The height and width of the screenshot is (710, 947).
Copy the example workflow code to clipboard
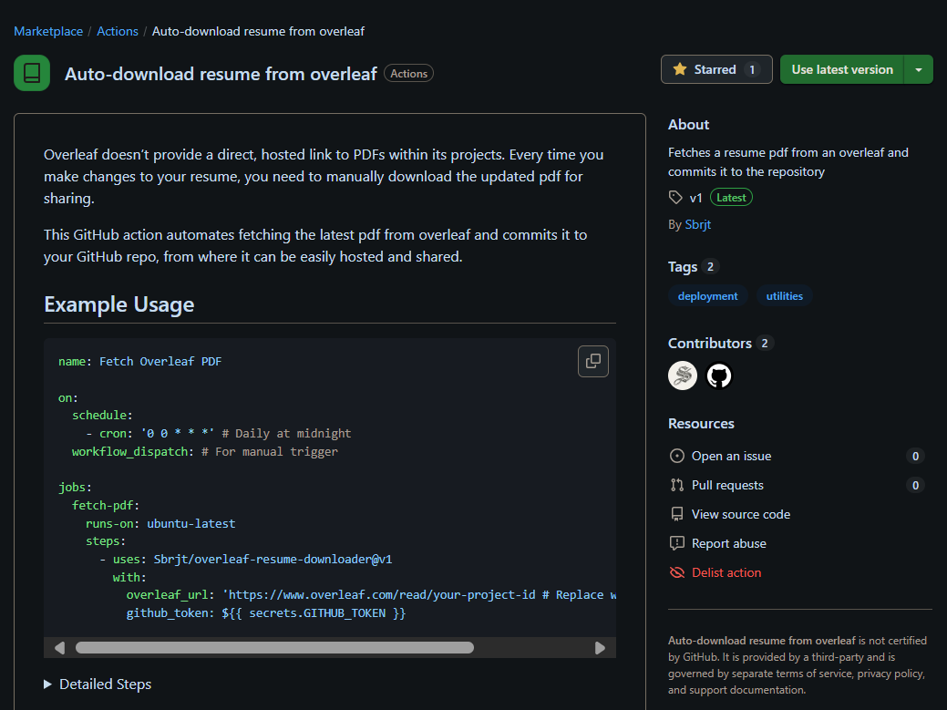[593, 361]
